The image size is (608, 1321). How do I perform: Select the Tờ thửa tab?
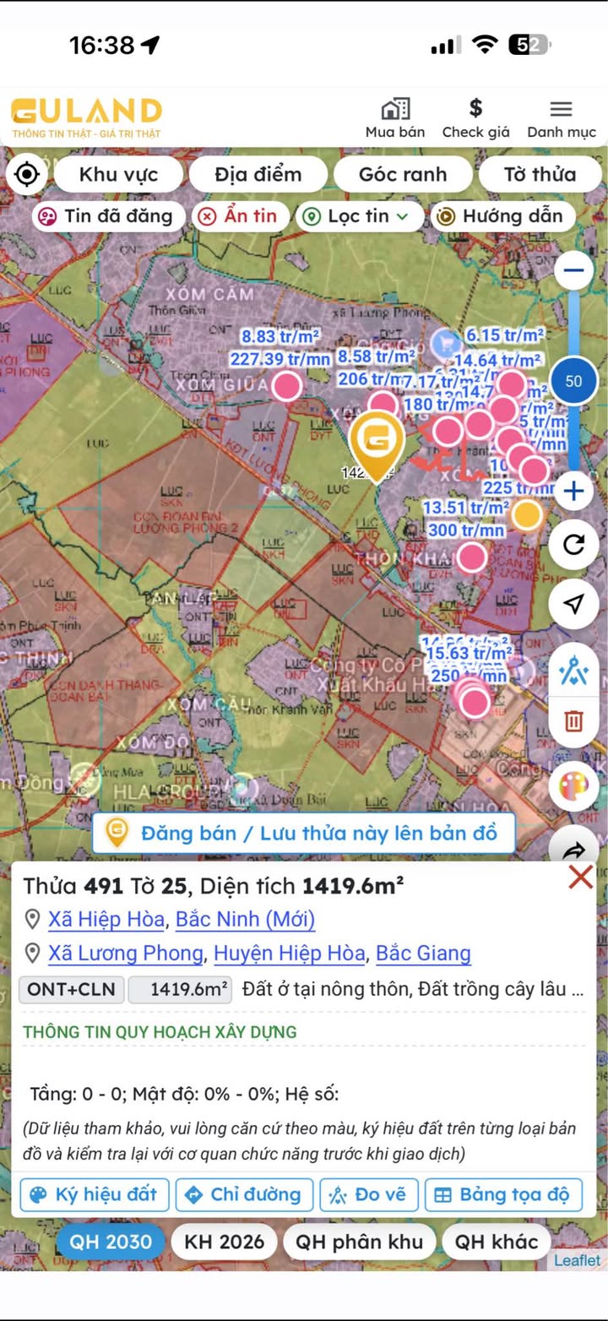point(540,175)
